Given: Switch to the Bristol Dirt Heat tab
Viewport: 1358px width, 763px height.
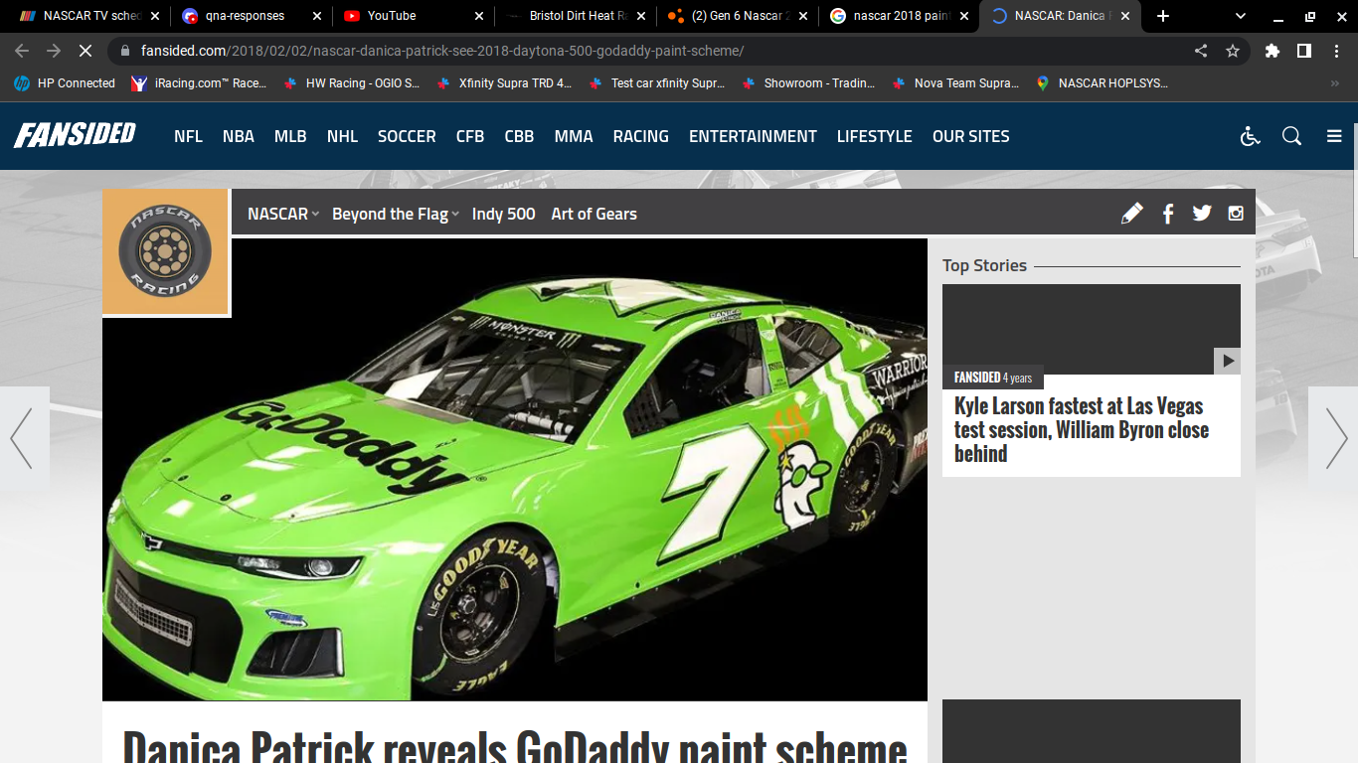Looking at the screenshot, I should tap(577, 16).
